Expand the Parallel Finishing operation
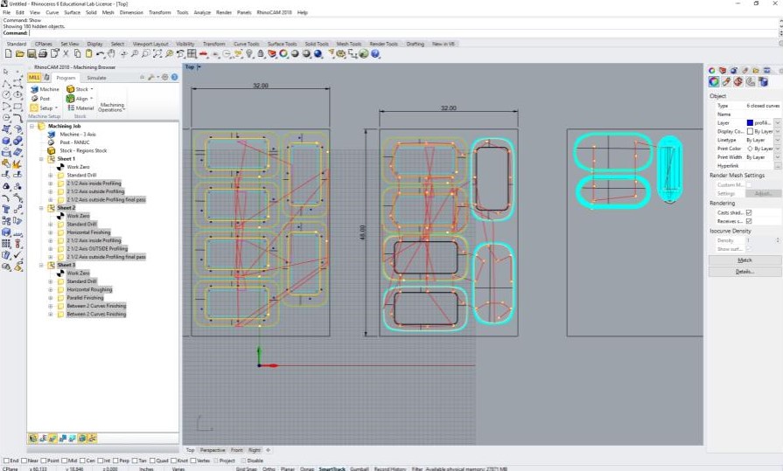This screenshot has width=783, height=471. click(51, 297)
